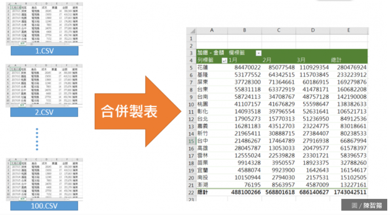Open the 欄標籤 column labels dropdown
This screenshot has width=390, height=215.
[x=259, y=53]
